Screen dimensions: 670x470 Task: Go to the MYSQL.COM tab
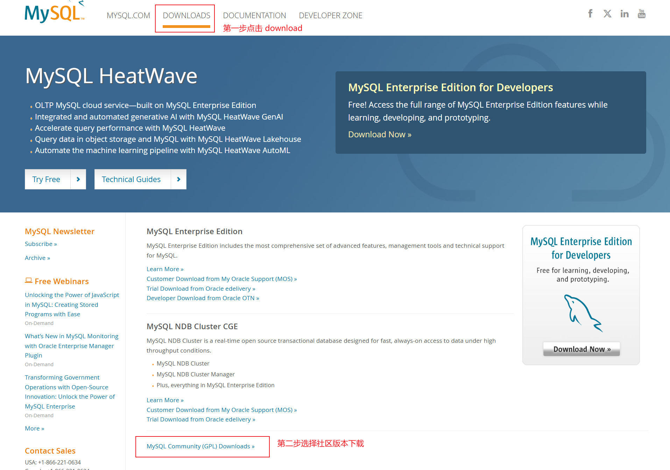[x=128, y=16]
